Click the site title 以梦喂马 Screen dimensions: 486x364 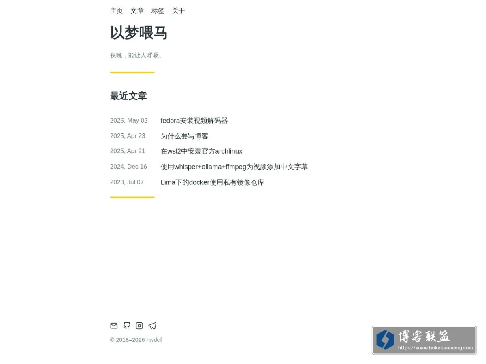click(x=139, y=33)
